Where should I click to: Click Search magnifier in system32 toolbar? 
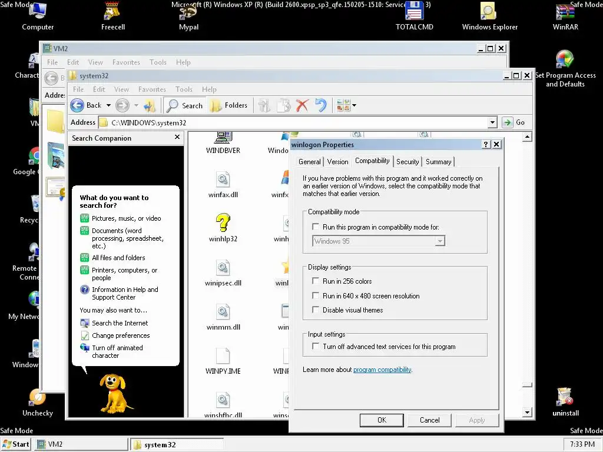(x=184, y=105)
